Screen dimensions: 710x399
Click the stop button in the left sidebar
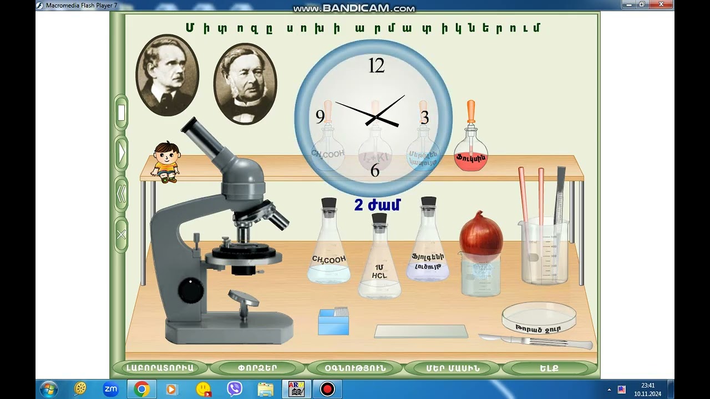coord(121,112)
